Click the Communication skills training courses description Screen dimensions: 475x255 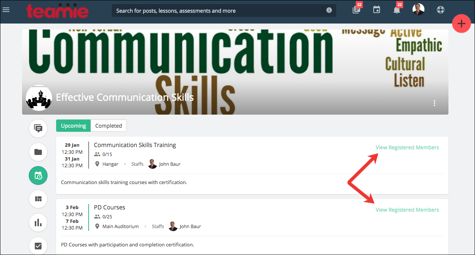[x=124, y=183]
